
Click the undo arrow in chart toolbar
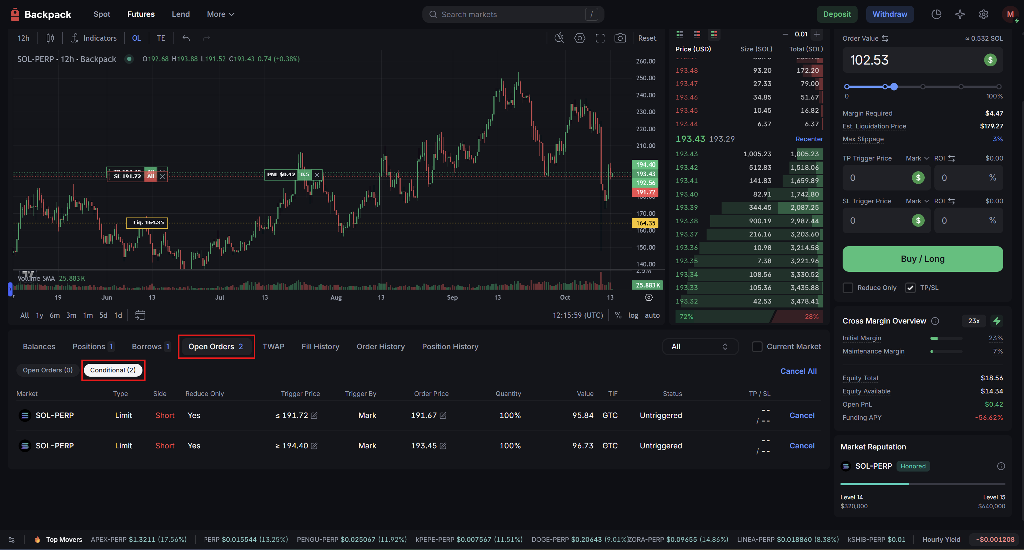[186, 38]
